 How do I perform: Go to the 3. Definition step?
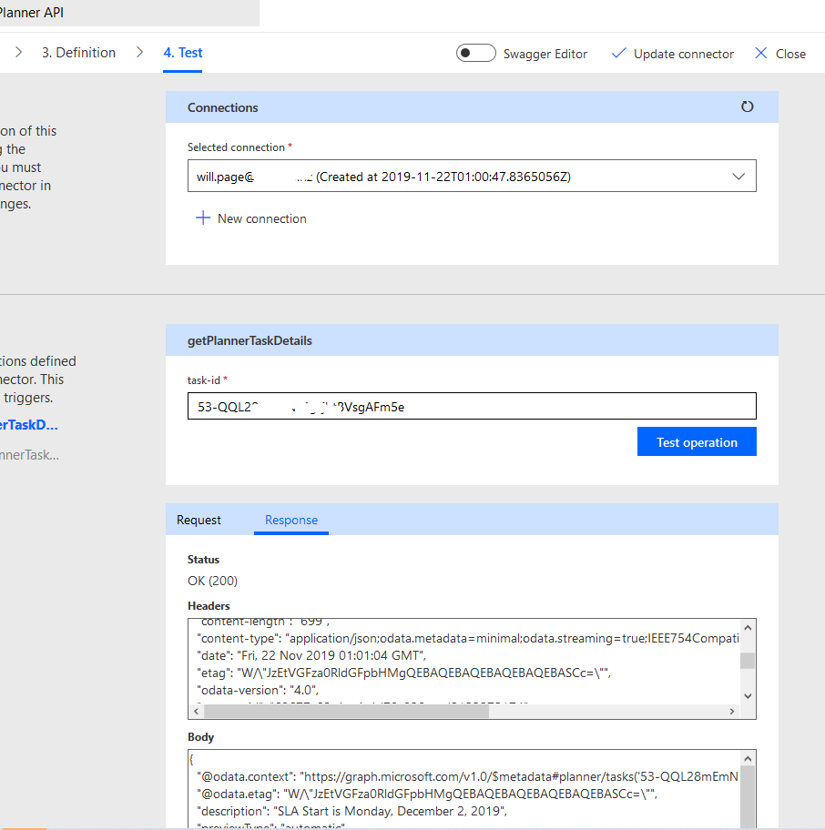coord(78,53)
